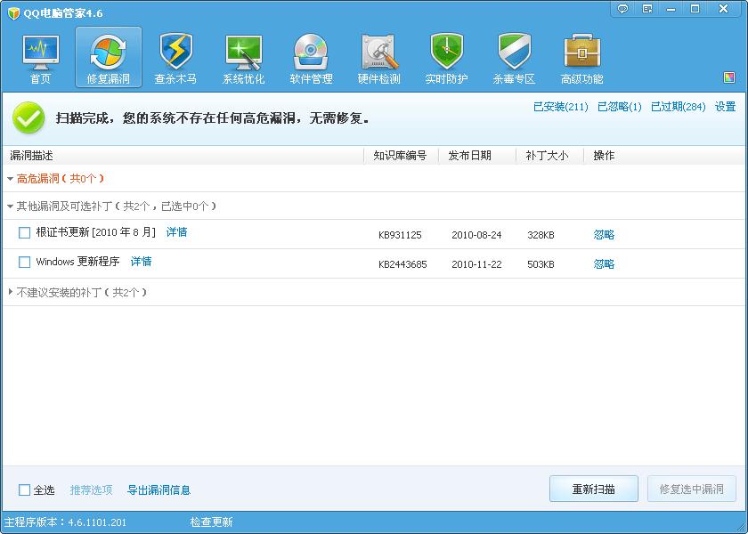Select the 查杀木马 trojan scan tool
Viewport: 748px width, 534px height.
(x=175, y=56)
